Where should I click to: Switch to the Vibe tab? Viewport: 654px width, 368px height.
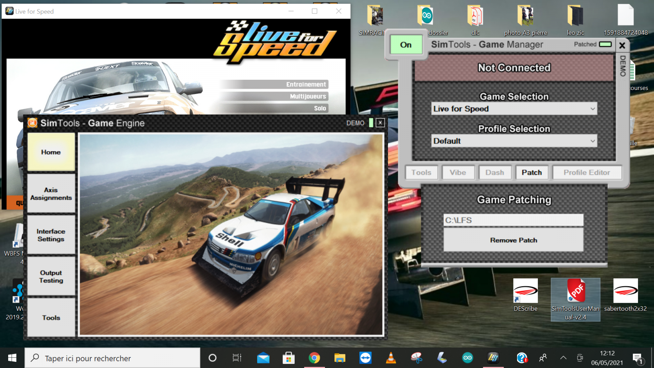tap(458, 173)
